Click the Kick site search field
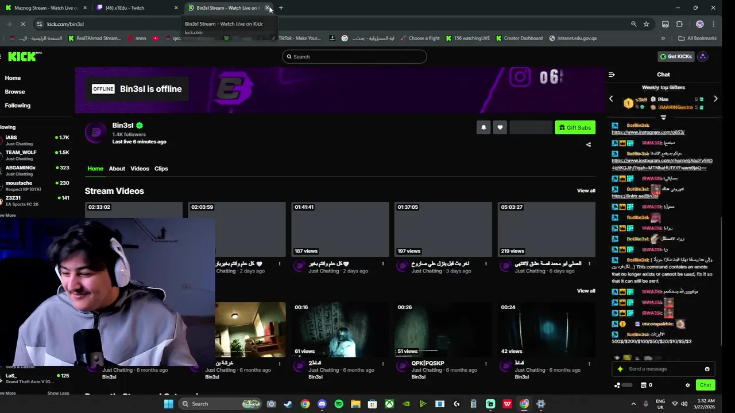This screenshot has height=413, width=735. click(x=354, y=57)
